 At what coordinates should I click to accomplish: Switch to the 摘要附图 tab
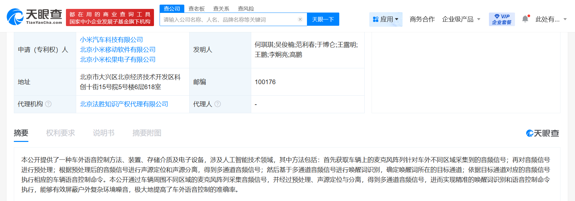(x=147, y=133)
